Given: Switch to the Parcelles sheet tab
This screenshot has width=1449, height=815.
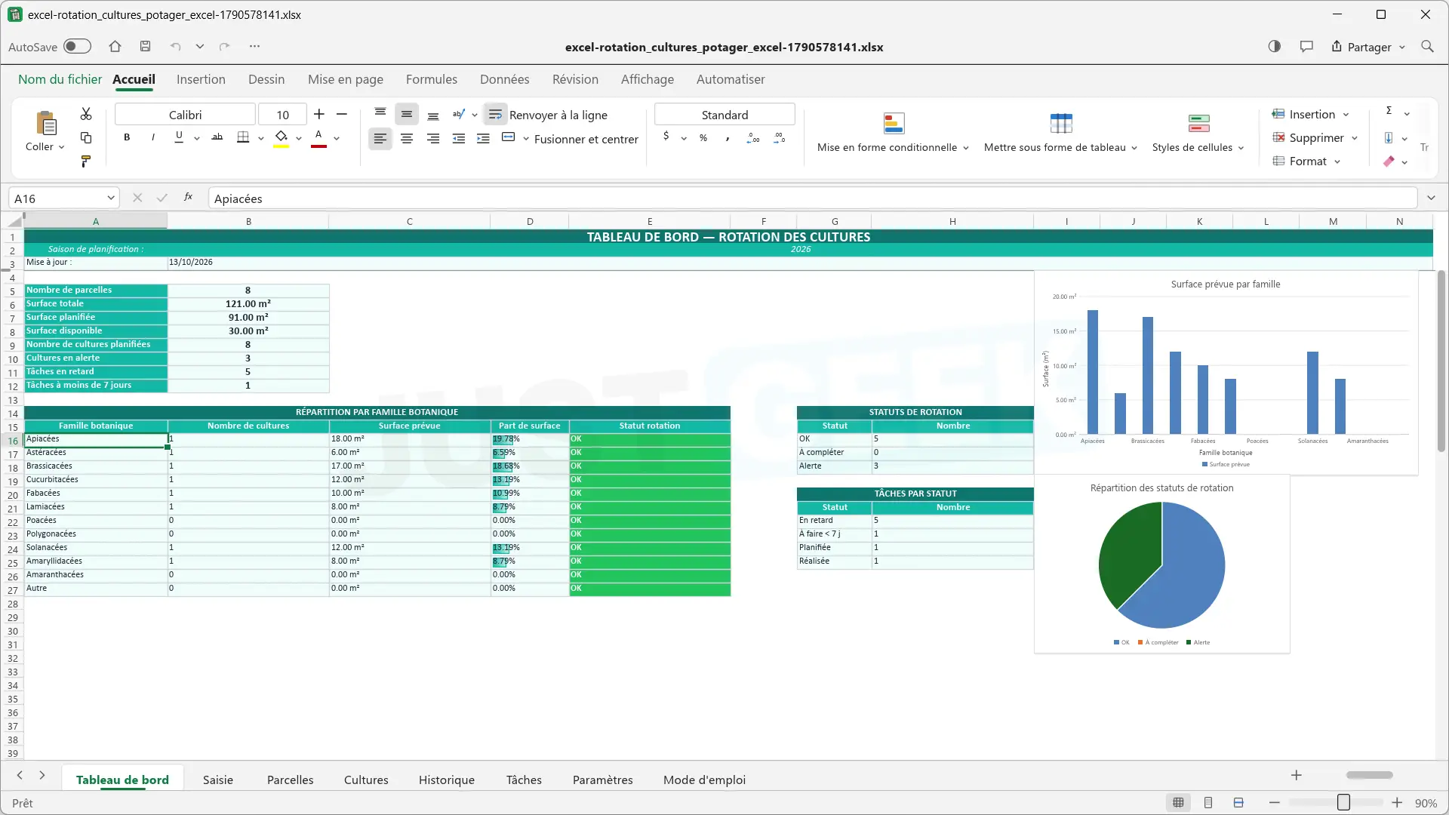Looking at the screenshot, I should point(290,780).
